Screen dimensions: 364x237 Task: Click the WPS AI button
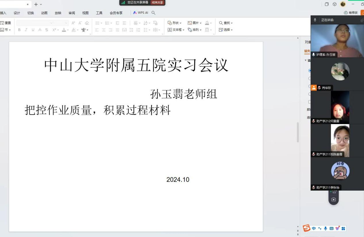[x=141, y=13]
